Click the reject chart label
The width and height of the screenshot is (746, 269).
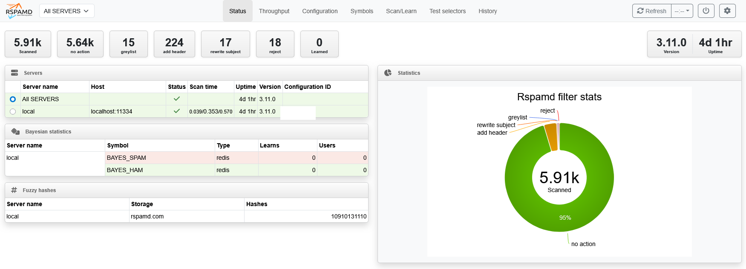547,110
